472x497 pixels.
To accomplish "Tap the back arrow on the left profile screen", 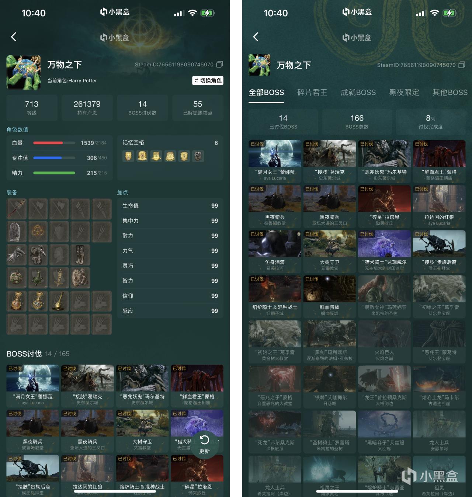I will tap(14, 37).
